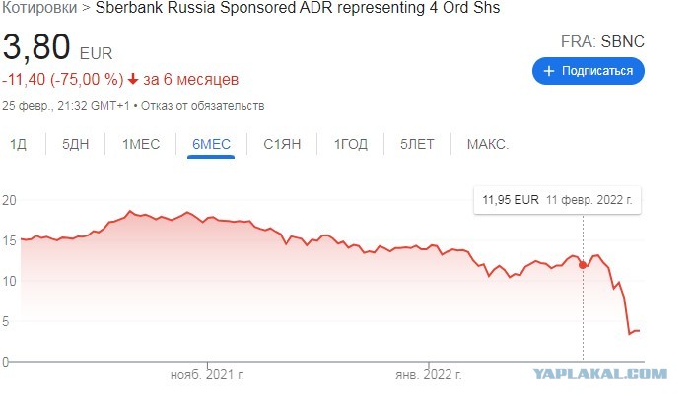The width and height of the screenshot is (693, 403).
Task: Show the С1ЯН year-to-date range
Action: (282, 144)
